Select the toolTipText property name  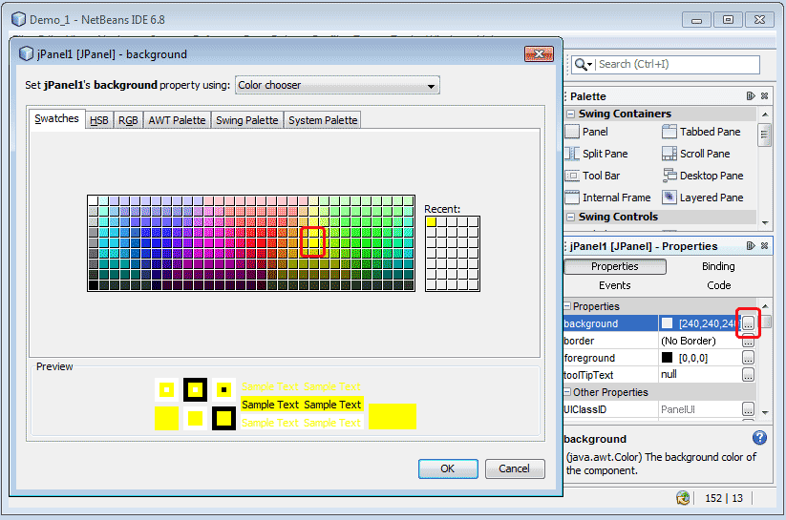pos(589,375)
